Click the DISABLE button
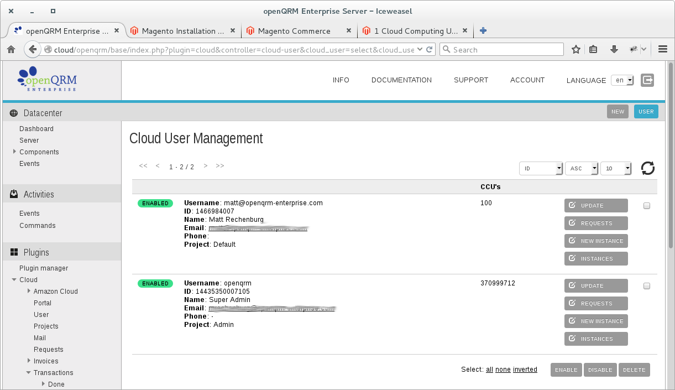The image size is (675, 390). tap(600, 370)
